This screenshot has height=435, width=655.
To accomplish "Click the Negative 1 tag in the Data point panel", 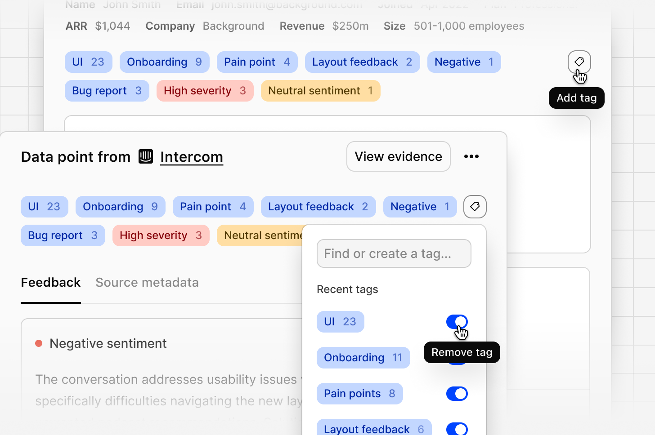I will coord(420,207).
